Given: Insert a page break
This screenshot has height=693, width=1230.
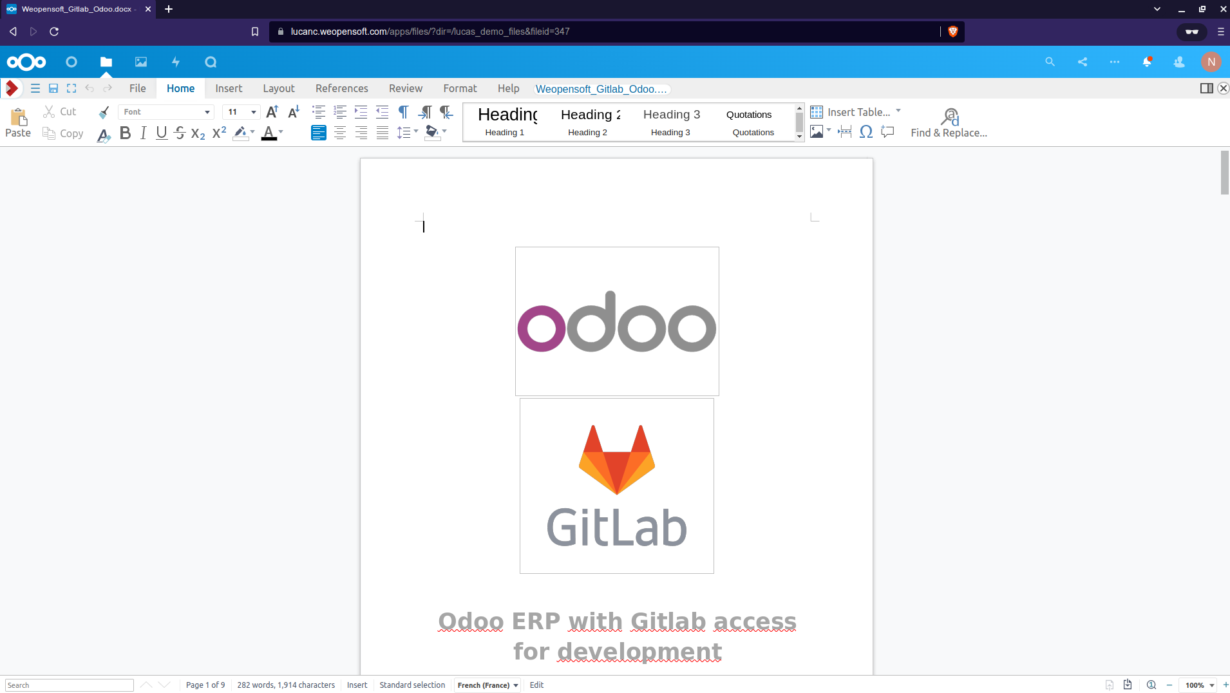Looking at the screenshot, I should click(845, 132).
